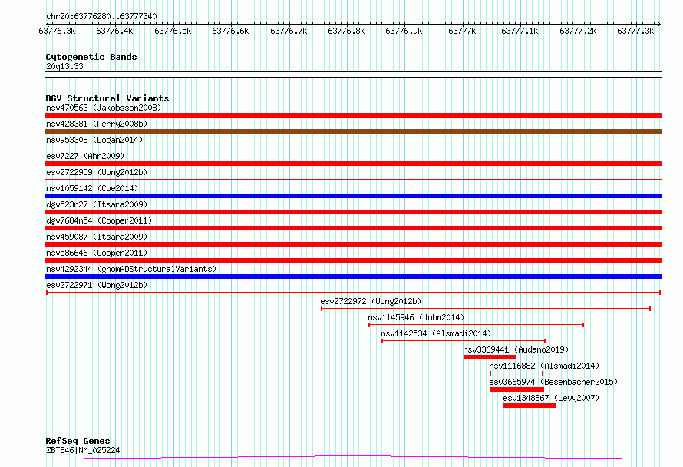Open the nsv3369441 (Audano2019) label
Viewport: 683px width, 467px height.
pos(516,349)
